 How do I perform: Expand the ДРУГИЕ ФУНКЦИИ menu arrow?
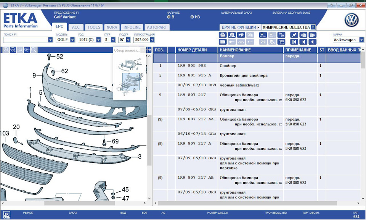click(x=258, y=27)
